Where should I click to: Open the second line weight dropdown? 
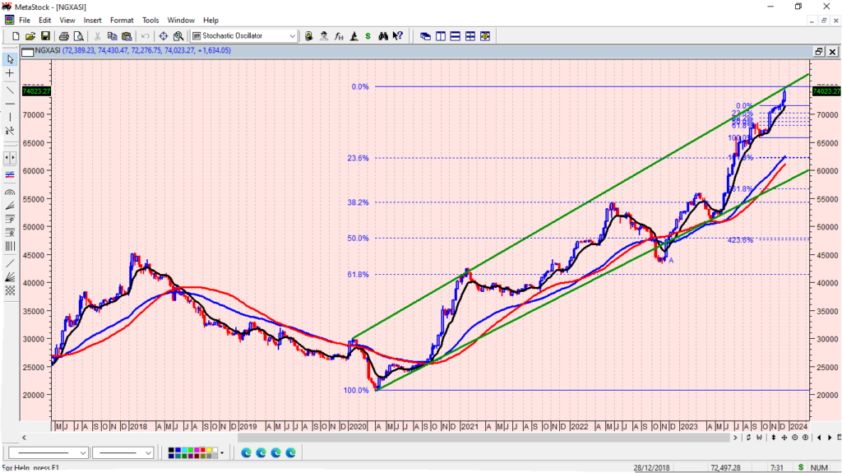coord(149,452)
